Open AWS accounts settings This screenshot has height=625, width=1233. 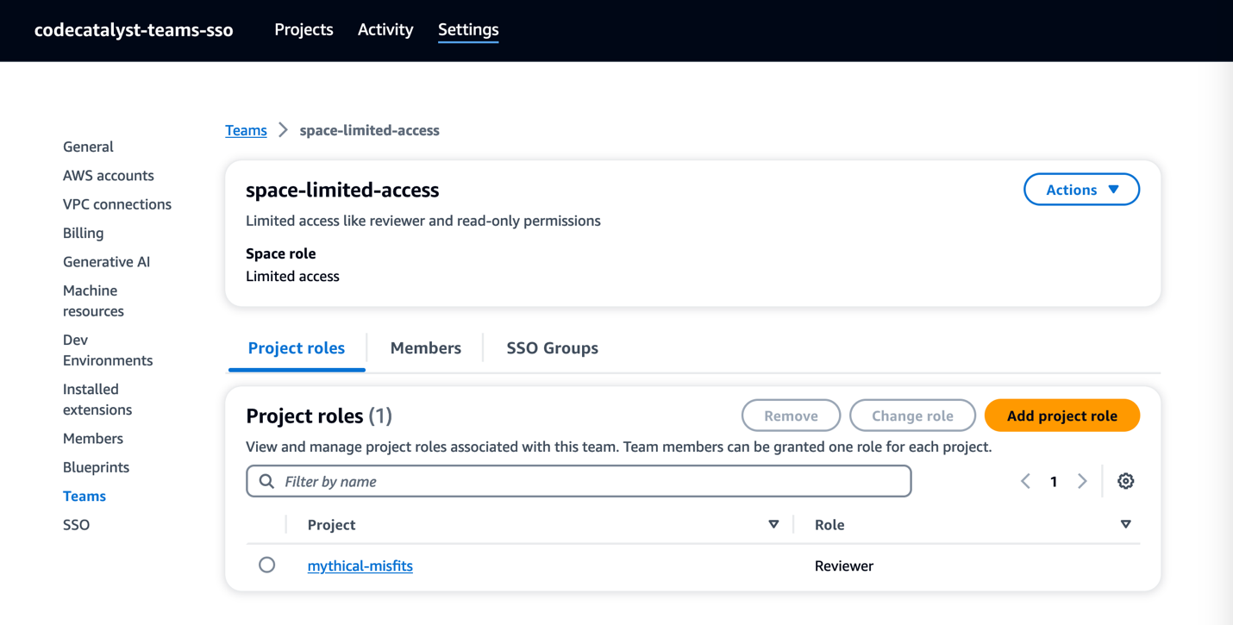pyautogui.click(x=108, y=175)
